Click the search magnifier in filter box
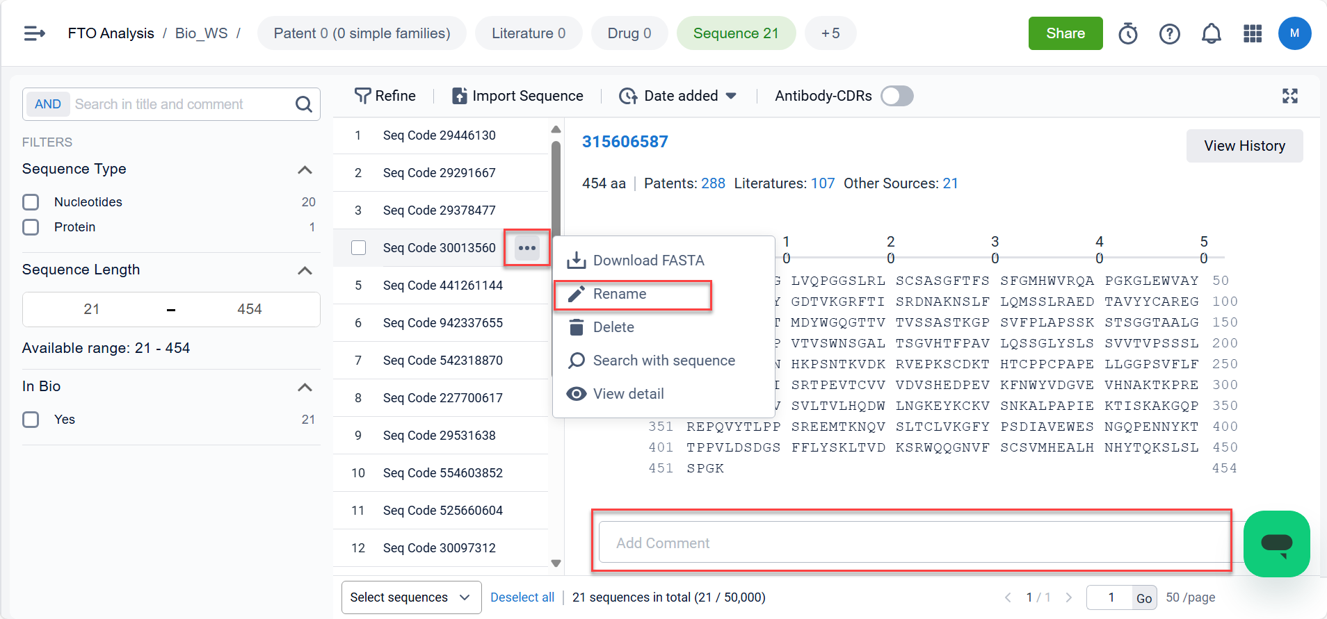Viewport: 1327px width, 619px height. point(303,104)
